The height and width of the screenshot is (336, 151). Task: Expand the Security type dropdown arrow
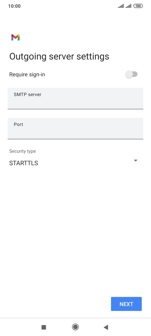[x=135, y=160]
